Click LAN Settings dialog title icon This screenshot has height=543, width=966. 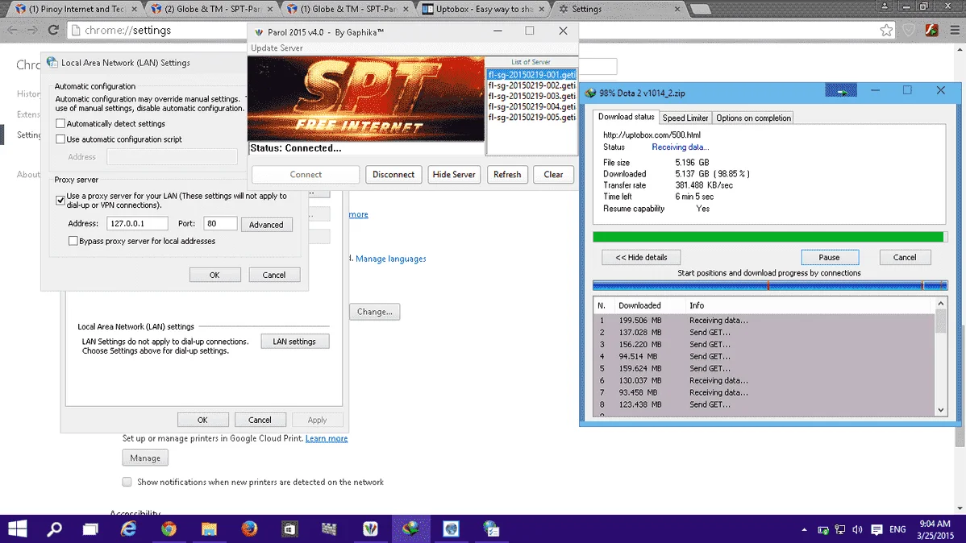pyautogui.click(x=52, y=62)
